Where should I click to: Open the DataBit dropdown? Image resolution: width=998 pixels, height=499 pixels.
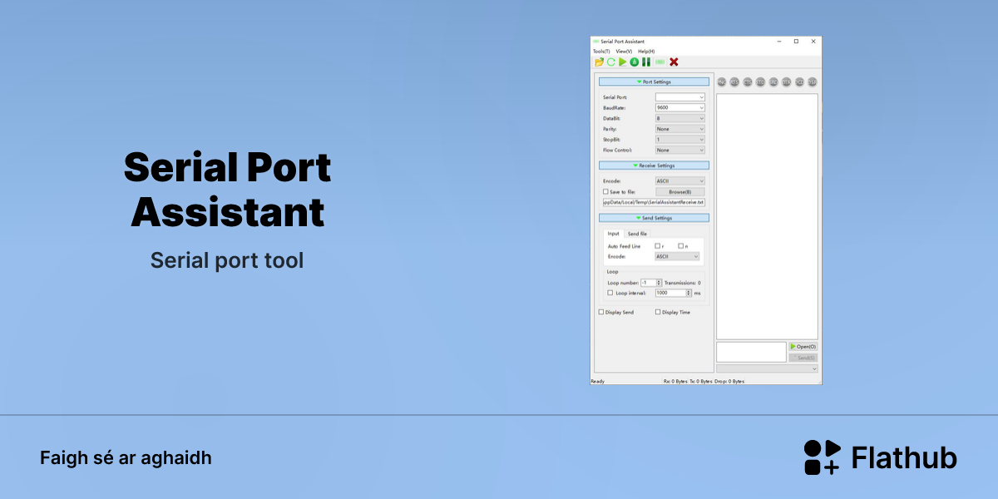coord(679,119)
